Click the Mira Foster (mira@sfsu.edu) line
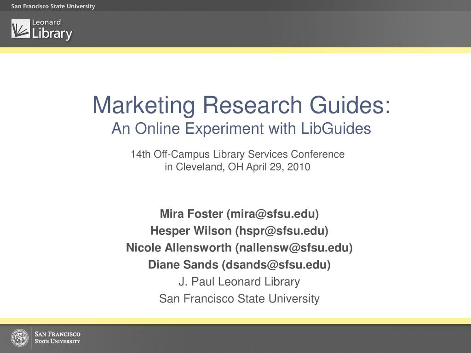471x353 pixels. 239,214
